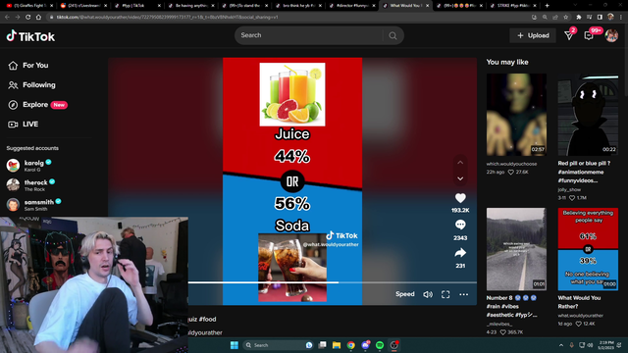Click the Windows taskbar search box
Screen dimensions: 628x353
click(279, 345)
